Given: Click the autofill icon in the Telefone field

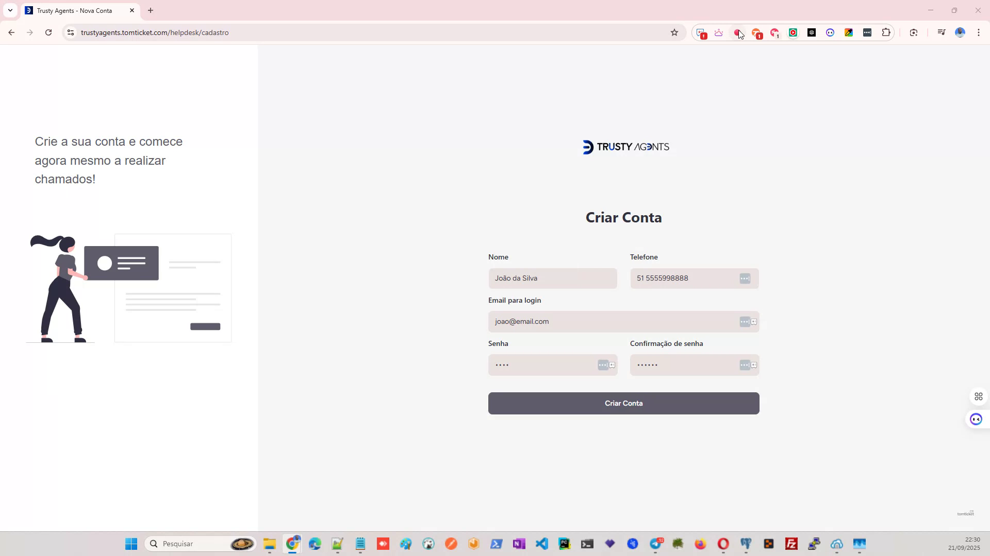Looking at the screenshot, I should [745, 279].
